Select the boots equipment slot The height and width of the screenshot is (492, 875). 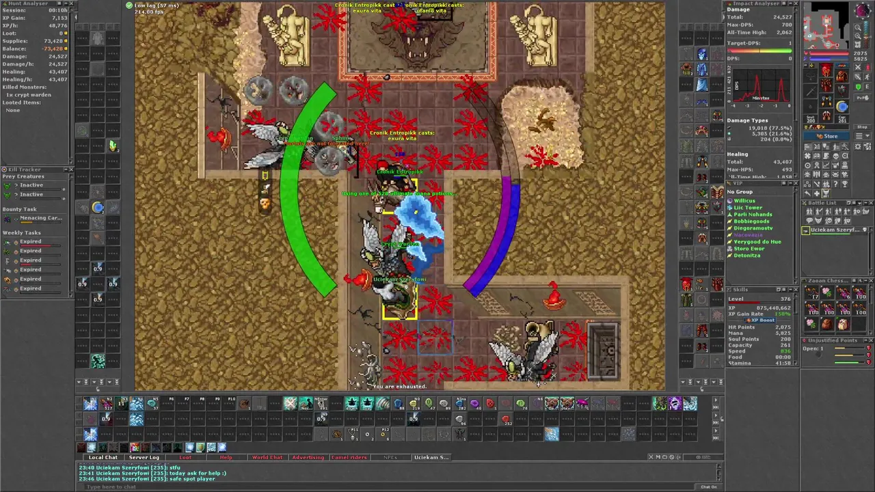pyautogui.click(x=826, y=115)
